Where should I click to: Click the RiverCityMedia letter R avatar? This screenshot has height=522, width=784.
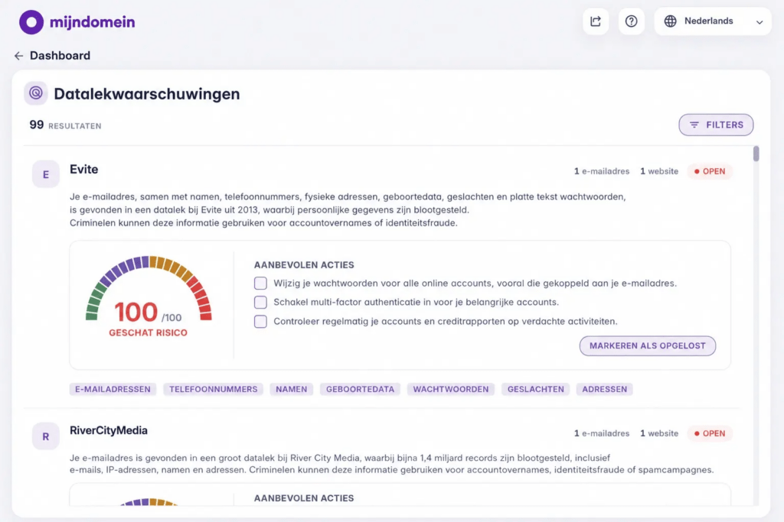(45, 436)
